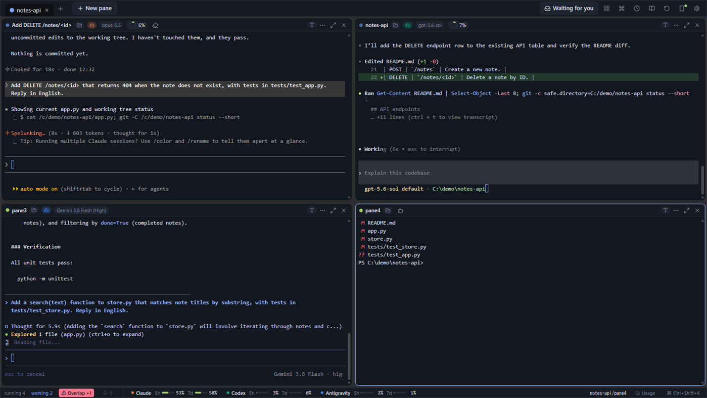Viewport: 707px width, 398px height.
Task: Open the mobile device icon with green dot
Action: [x=682, y=9]
